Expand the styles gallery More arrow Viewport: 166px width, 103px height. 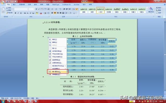tap(147, 12)
